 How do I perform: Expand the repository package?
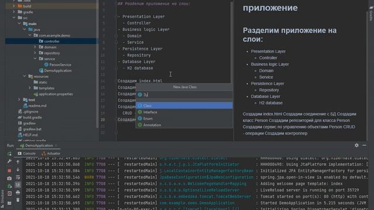pyautogui.click(x=35, y=53)
